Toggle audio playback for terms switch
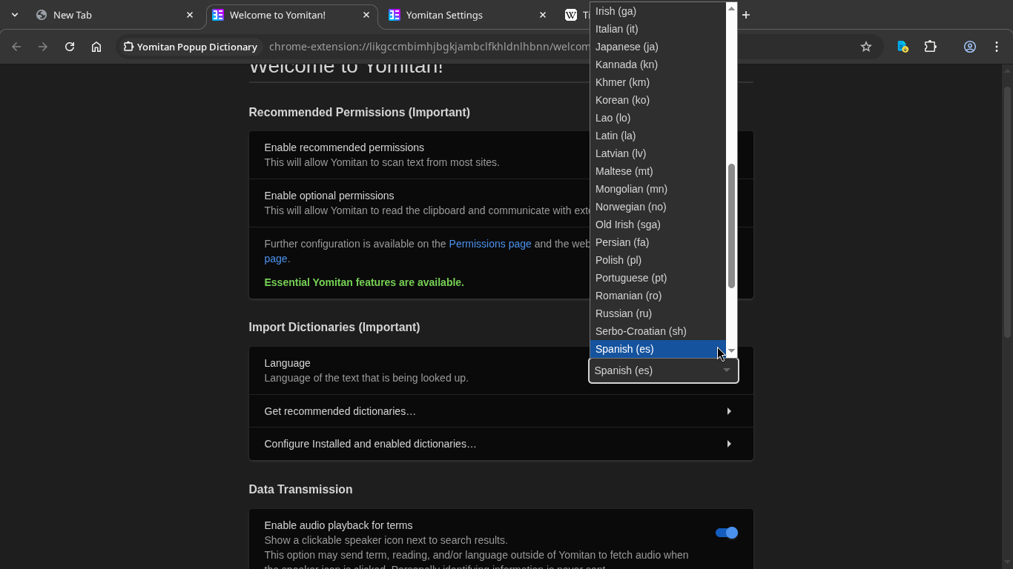This screenshot has width=1013, height=569. [x=726, y=533]
